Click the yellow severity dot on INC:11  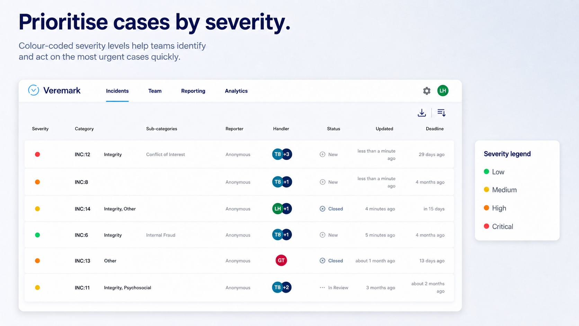tap(37, 288)
